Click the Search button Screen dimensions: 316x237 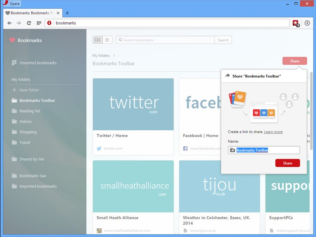(223, 40)
